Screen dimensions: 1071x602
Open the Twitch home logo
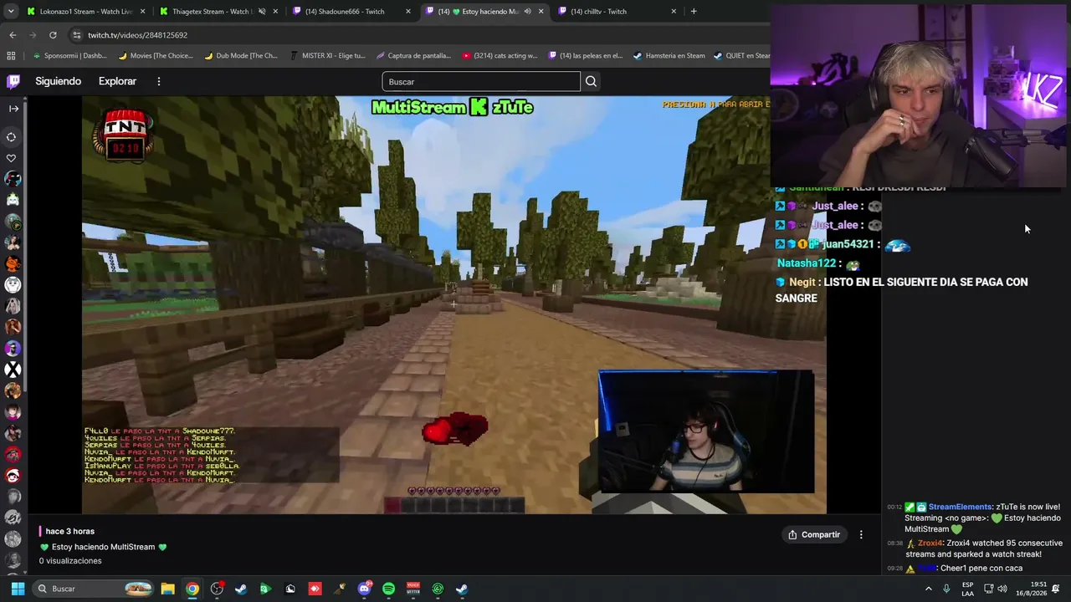click(x=13, y=81)
